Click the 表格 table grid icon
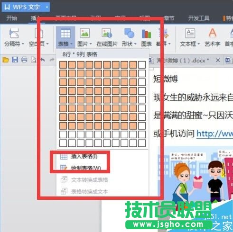 [65, 34]
